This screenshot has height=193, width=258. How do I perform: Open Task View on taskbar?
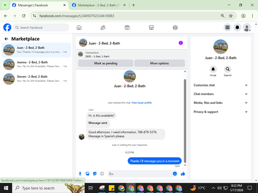(90, 188)
